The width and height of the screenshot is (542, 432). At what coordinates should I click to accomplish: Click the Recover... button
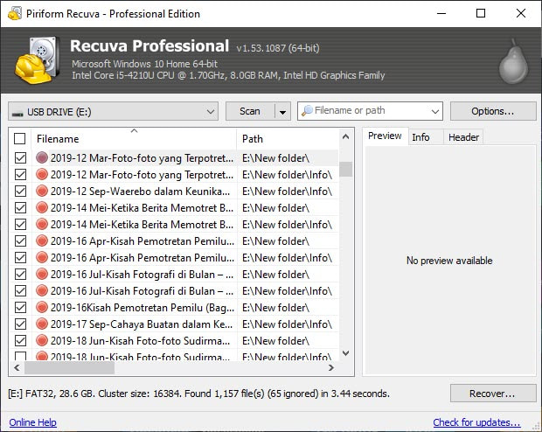(x=493, y=394)
